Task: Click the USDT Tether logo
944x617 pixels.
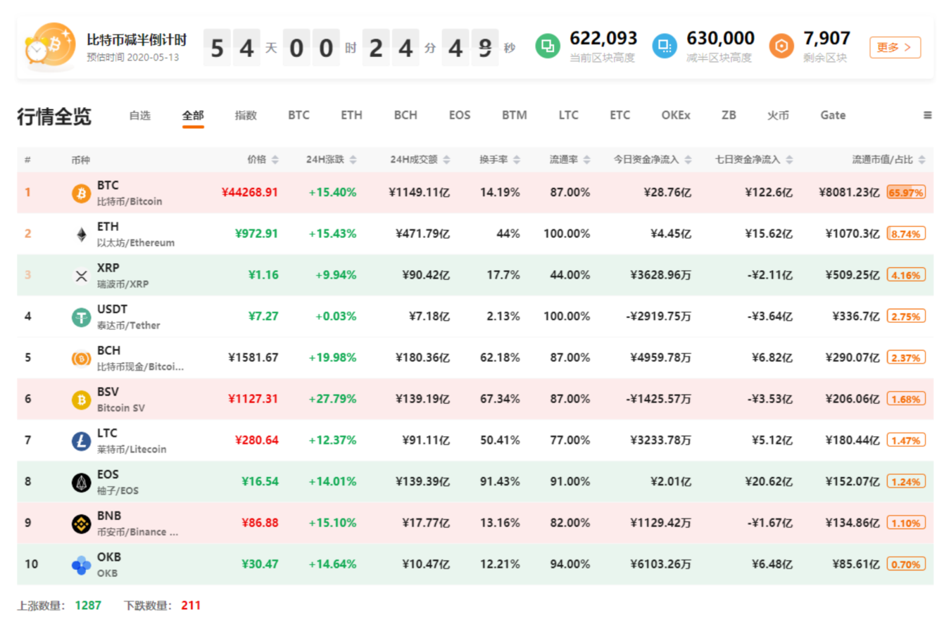Action: tap(82, 317)
